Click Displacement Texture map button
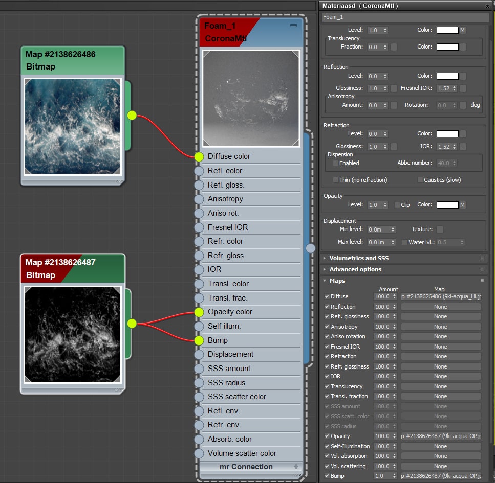495x483 pixels. tap(440, 229)
